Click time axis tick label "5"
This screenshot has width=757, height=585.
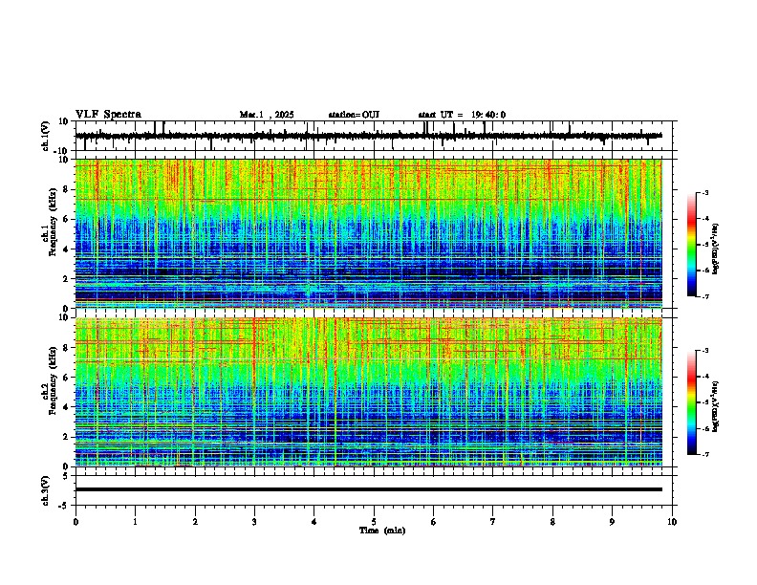374,522
